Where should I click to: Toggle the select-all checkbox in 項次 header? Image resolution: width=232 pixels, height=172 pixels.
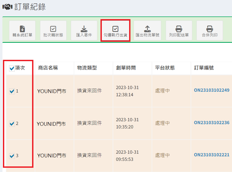pyautogui.click(x=12, y=69)
